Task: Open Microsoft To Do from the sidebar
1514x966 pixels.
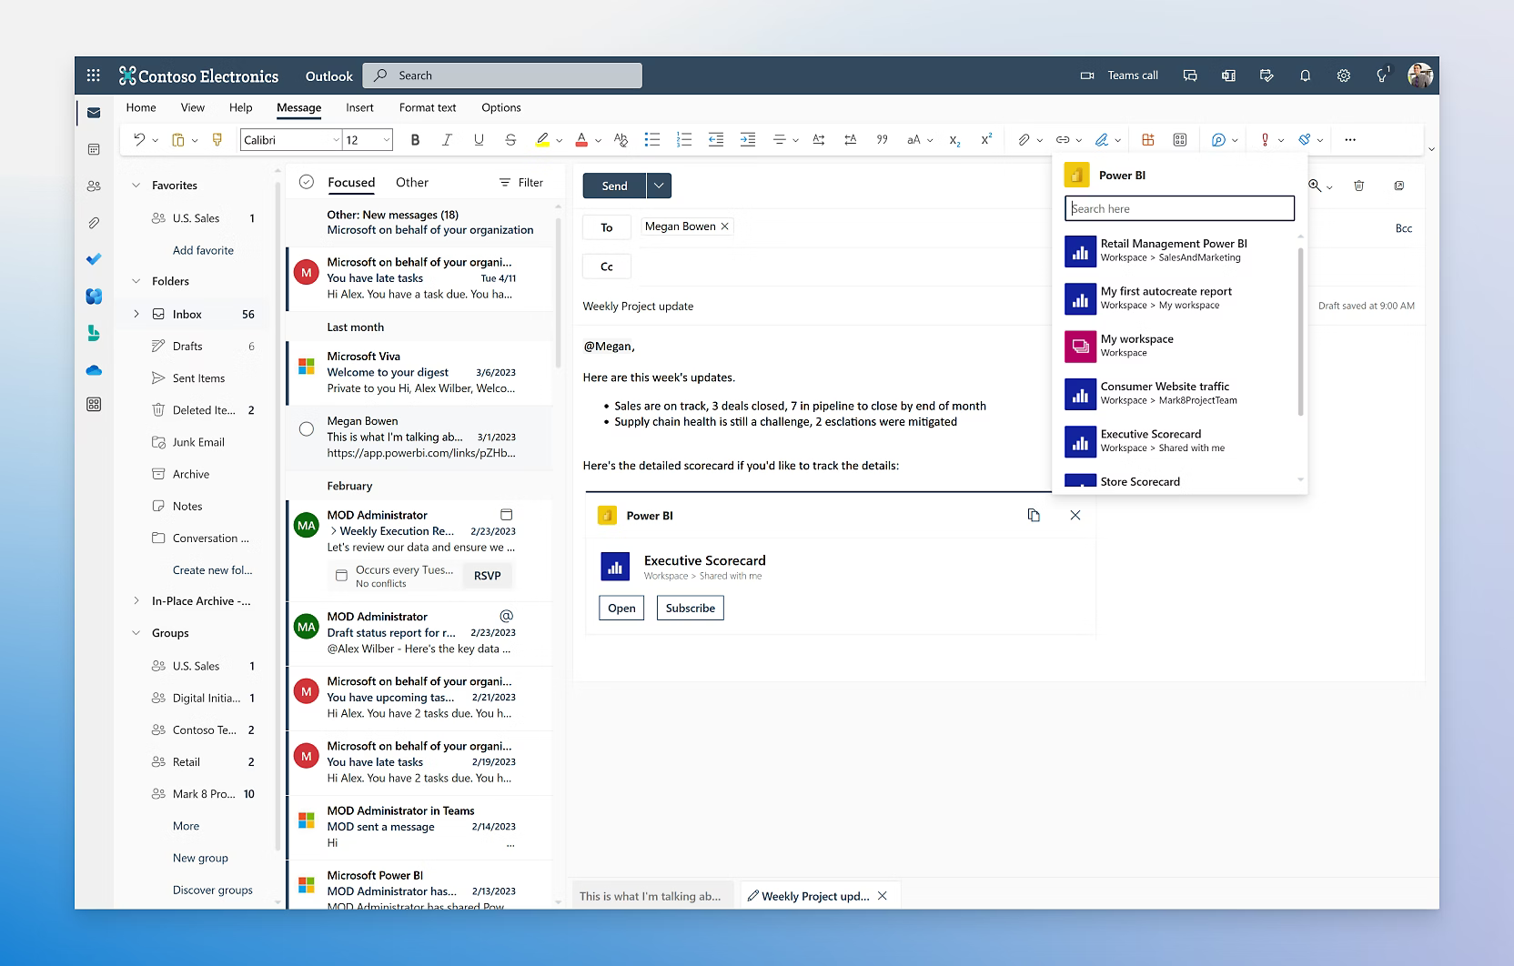Action: click(x=94, y=258)
